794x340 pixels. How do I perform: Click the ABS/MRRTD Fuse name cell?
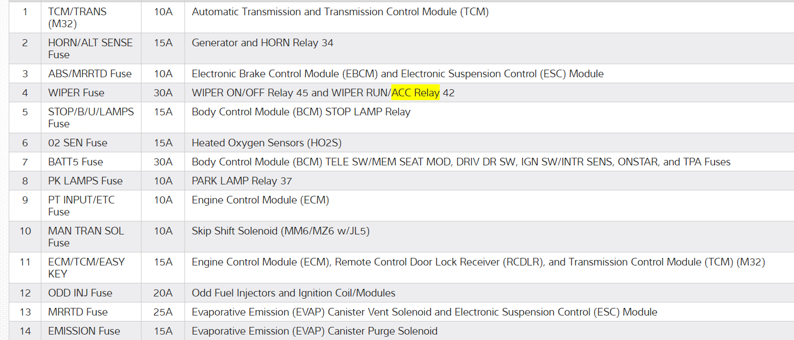(x=90, y=74)
